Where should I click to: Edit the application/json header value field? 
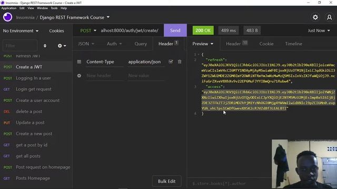(x=146, y=62)
